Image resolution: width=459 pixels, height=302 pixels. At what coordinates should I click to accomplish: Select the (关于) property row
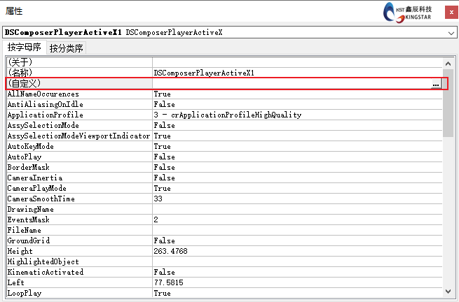[77, 62]
